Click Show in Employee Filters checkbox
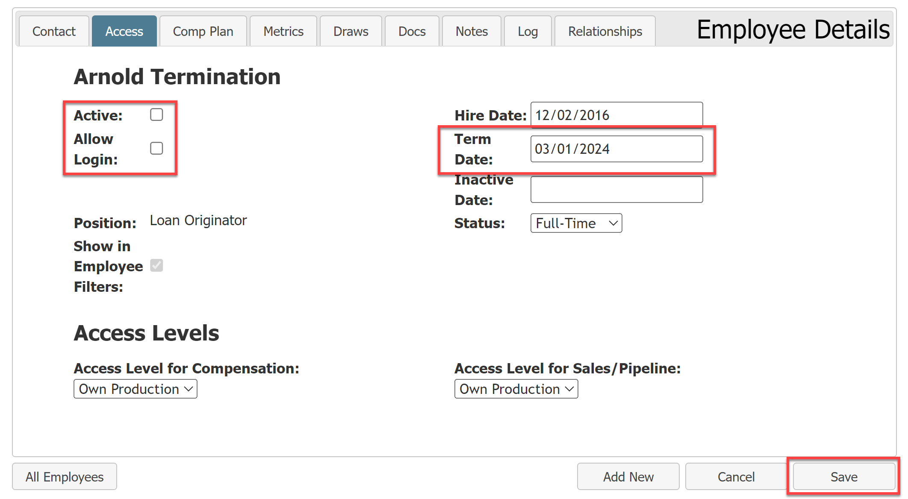Image resolution: width=908 pixels, height=499 pixels. [156, 265]
